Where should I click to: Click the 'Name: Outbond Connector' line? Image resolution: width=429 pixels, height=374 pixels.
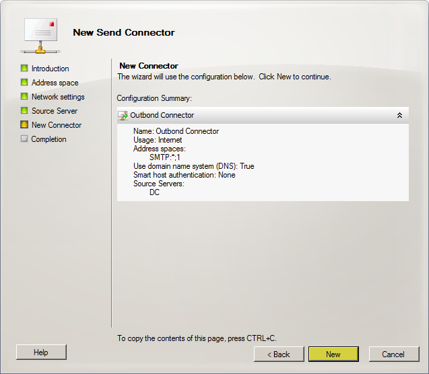(176, 131)
